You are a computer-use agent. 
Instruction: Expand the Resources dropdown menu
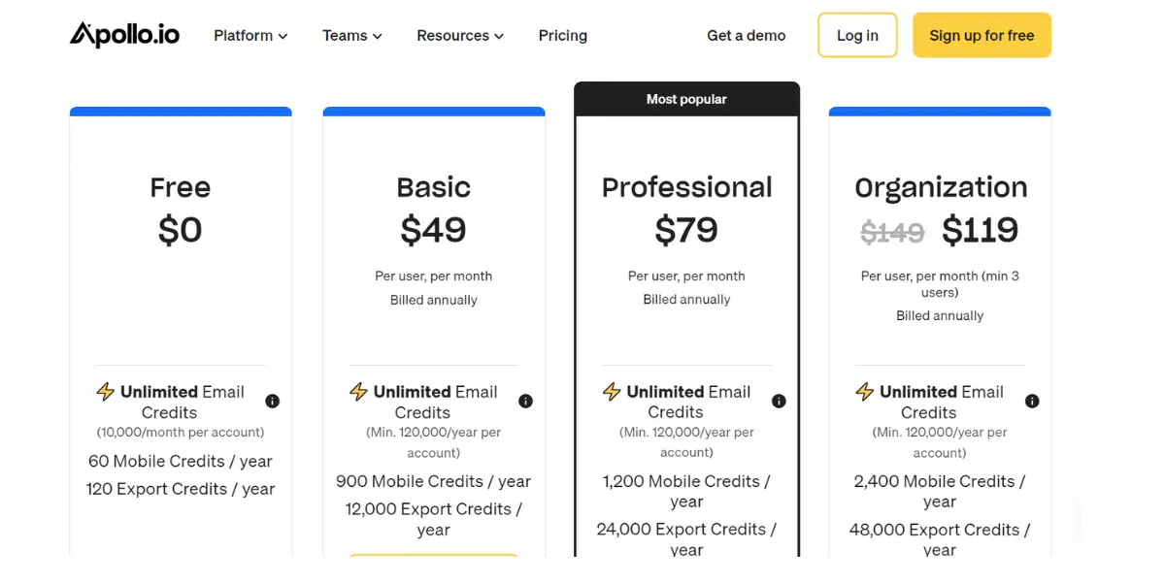coord(460,36)
